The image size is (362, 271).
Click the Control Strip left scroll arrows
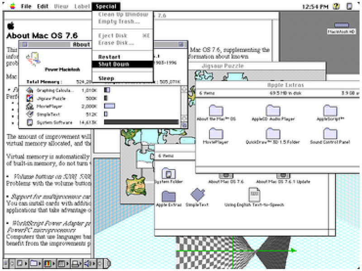coord(12,263)
